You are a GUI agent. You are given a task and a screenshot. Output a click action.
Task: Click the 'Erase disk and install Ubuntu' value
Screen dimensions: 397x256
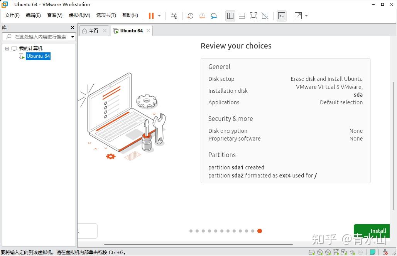pos(327,79)
